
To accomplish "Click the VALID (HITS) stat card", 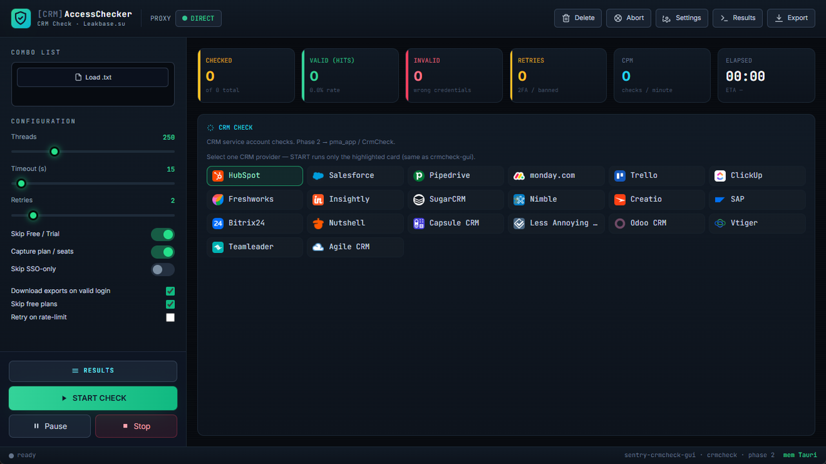I will point(350,76).
